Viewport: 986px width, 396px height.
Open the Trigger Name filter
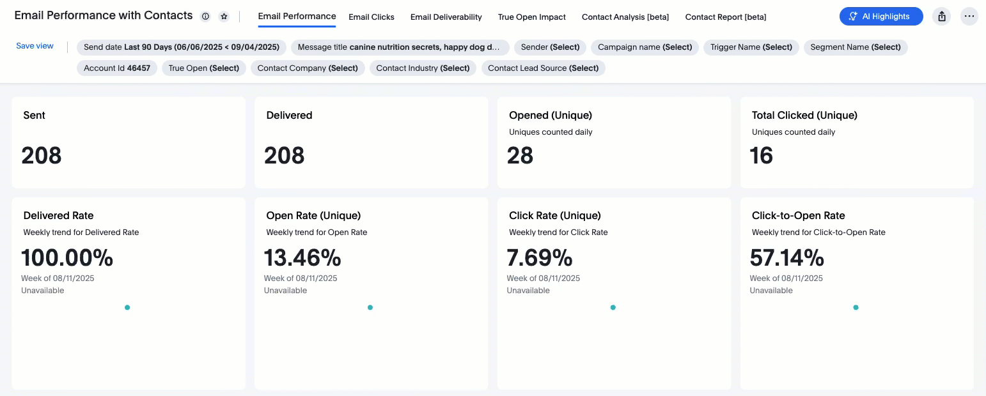751,47
